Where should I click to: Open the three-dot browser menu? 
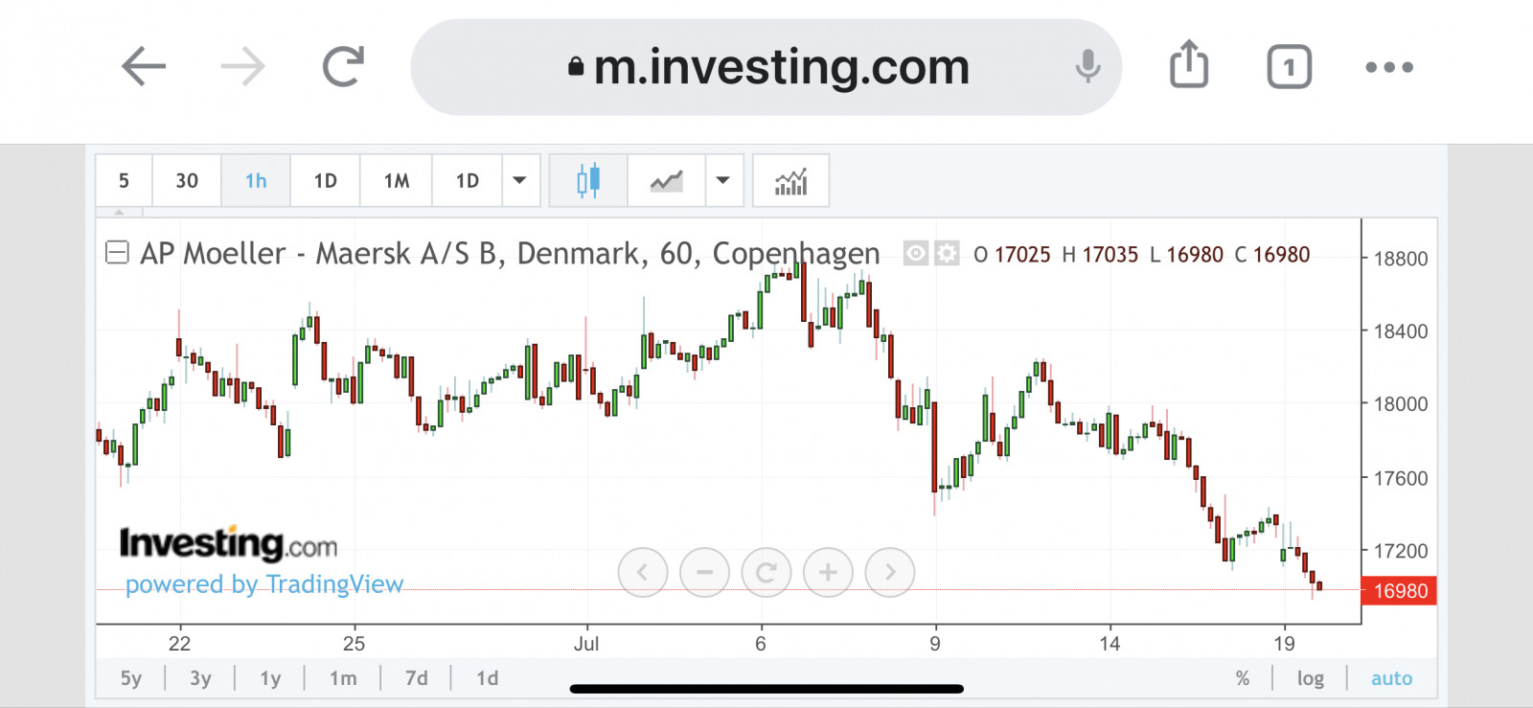[1388, 67]
